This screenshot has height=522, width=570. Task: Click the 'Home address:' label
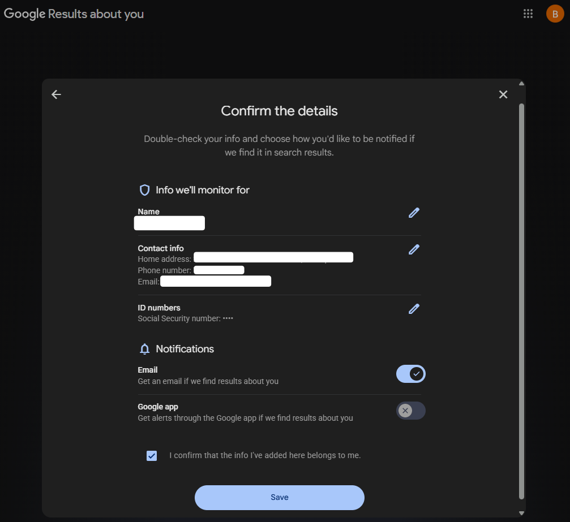click(x=164, y=259)
